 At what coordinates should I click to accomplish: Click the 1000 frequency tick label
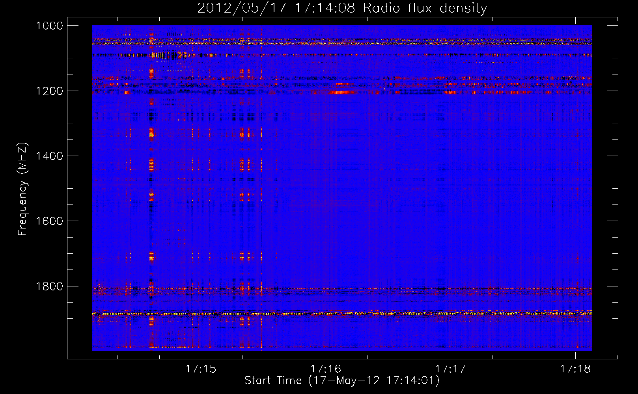coord(50,26)
